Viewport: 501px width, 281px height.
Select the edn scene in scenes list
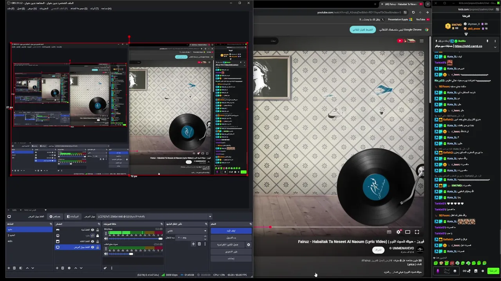29,241
